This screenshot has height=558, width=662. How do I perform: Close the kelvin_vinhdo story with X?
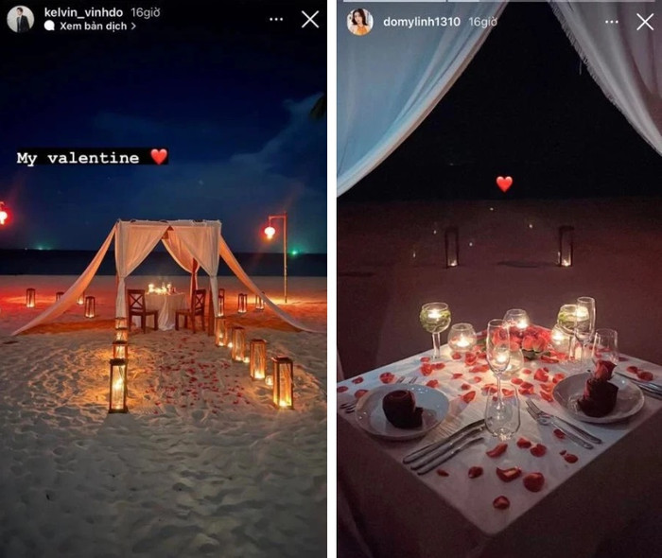coord(310,20)
